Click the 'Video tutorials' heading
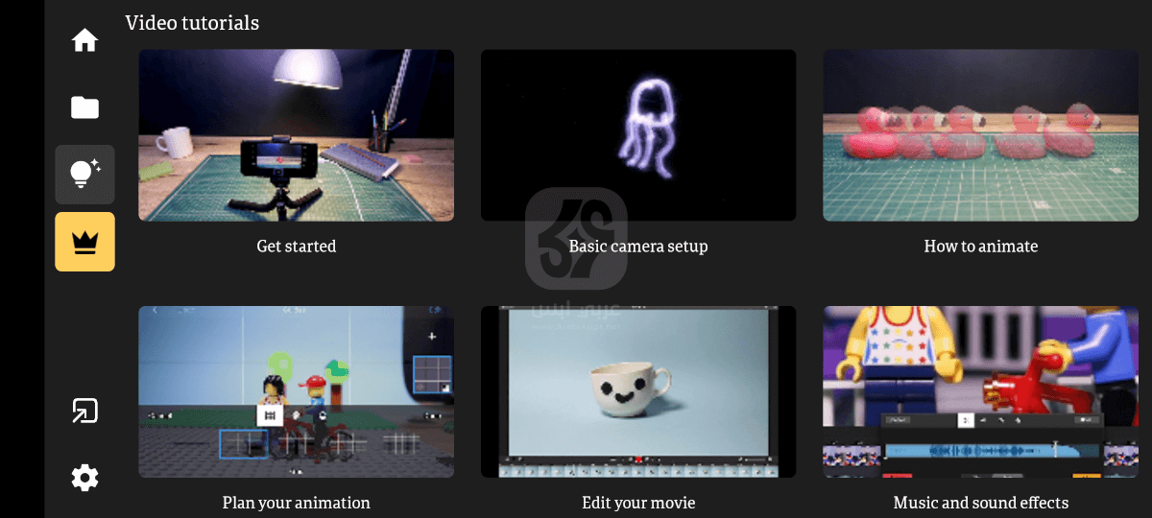This screenshot has width=1152, height=518. 192,22
